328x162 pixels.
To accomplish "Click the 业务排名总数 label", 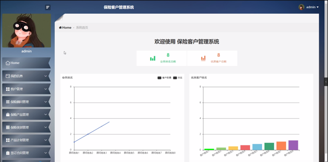I will 168,62.
